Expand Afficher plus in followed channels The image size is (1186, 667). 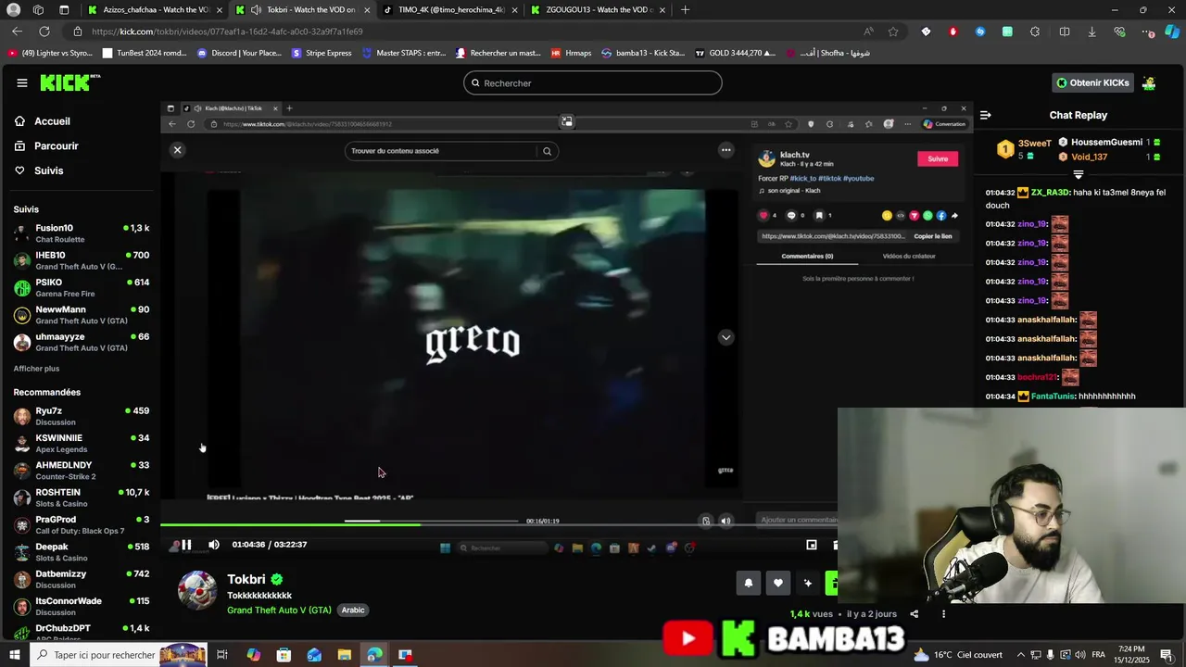click(x=36, y=369)
